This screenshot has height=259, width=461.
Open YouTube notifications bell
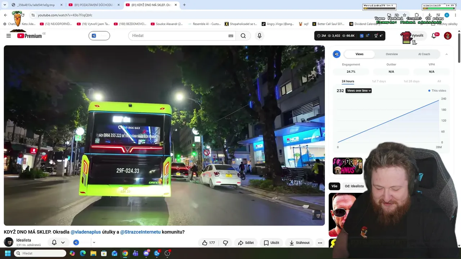(x=434, y=36)
